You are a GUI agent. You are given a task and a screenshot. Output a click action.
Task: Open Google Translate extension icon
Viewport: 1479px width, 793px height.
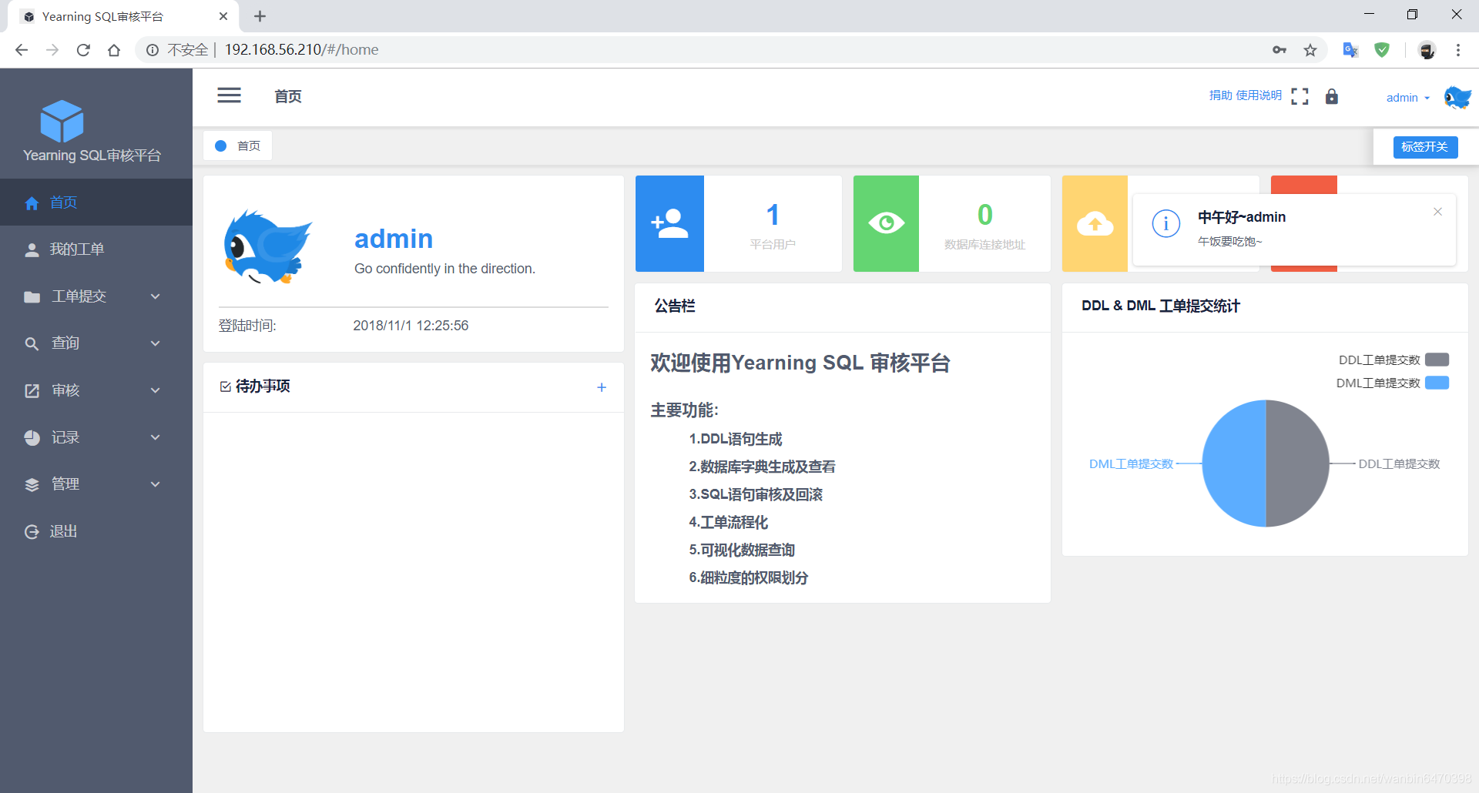1350,50
